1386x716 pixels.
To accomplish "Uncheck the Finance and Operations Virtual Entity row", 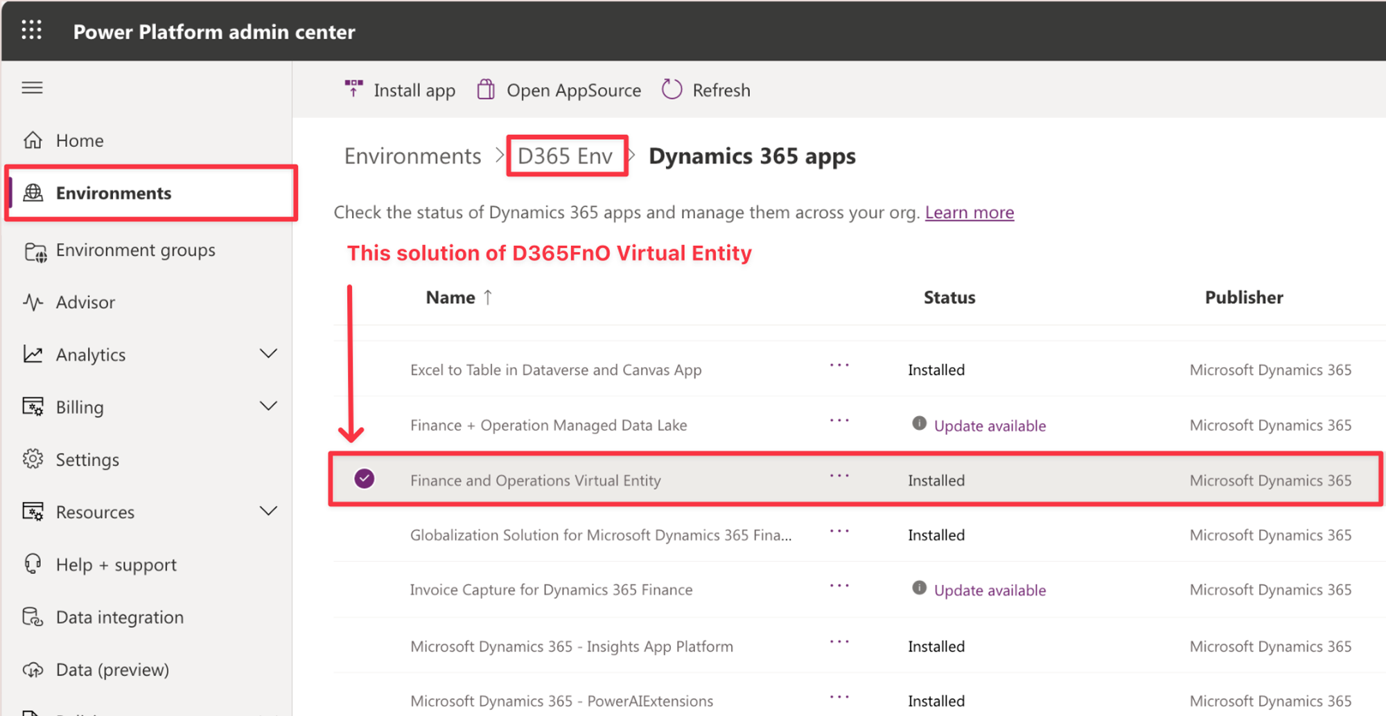I will pos(365,479).
